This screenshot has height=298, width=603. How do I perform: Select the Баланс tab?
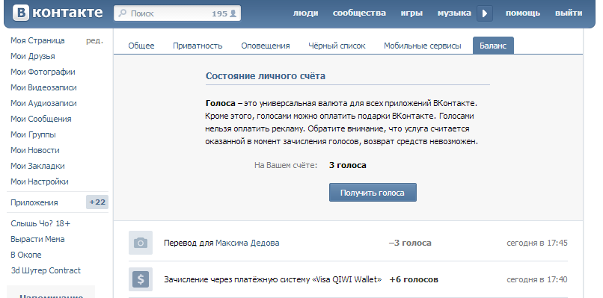(x=493, y=46)
